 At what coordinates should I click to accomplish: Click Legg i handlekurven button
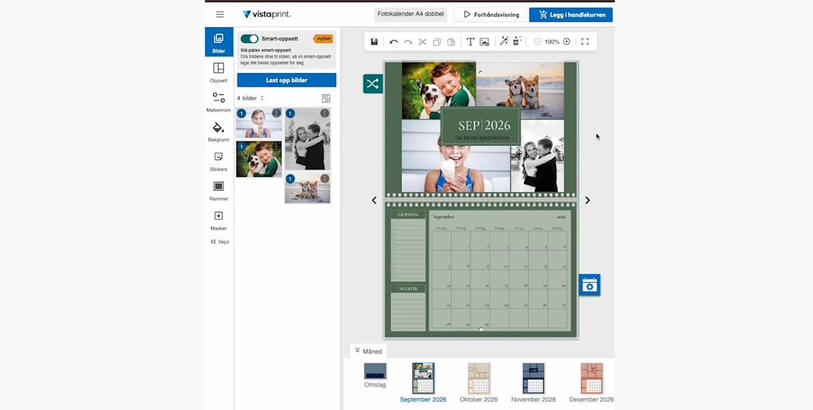tap(570, 14)
